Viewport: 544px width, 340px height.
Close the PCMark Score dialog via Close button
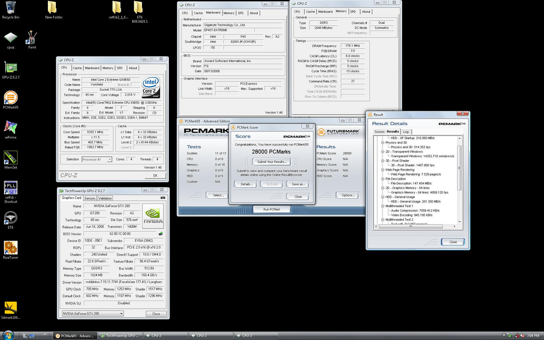tap(298, 197)
